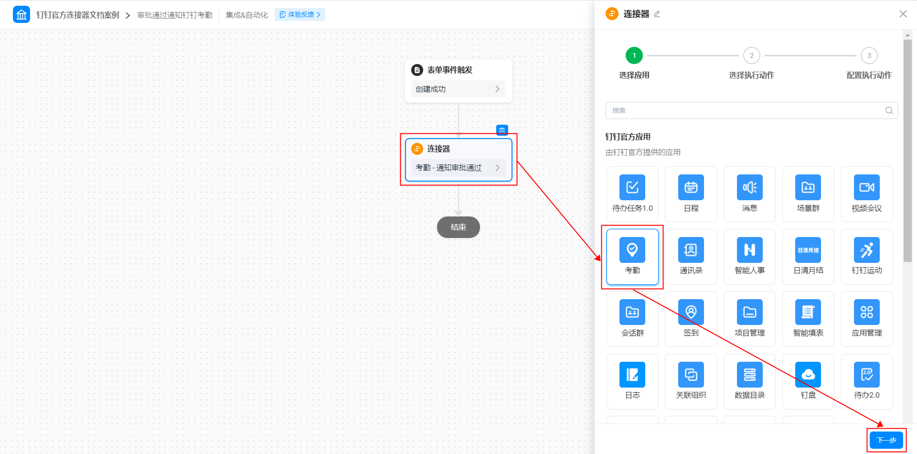
Task: Select the 智能人事 app
Action: pyautogui.click(x=749, y=257)
